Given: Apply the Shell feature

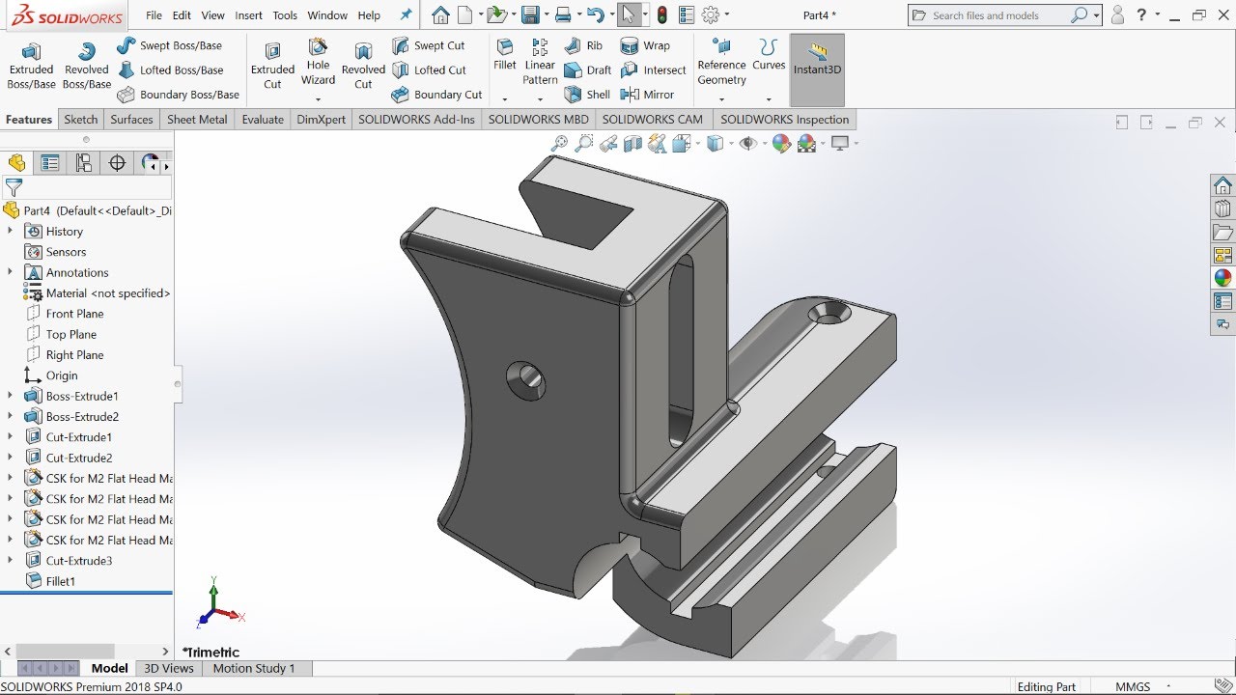Looking at the screenshot, I should [x=586, y=95].
